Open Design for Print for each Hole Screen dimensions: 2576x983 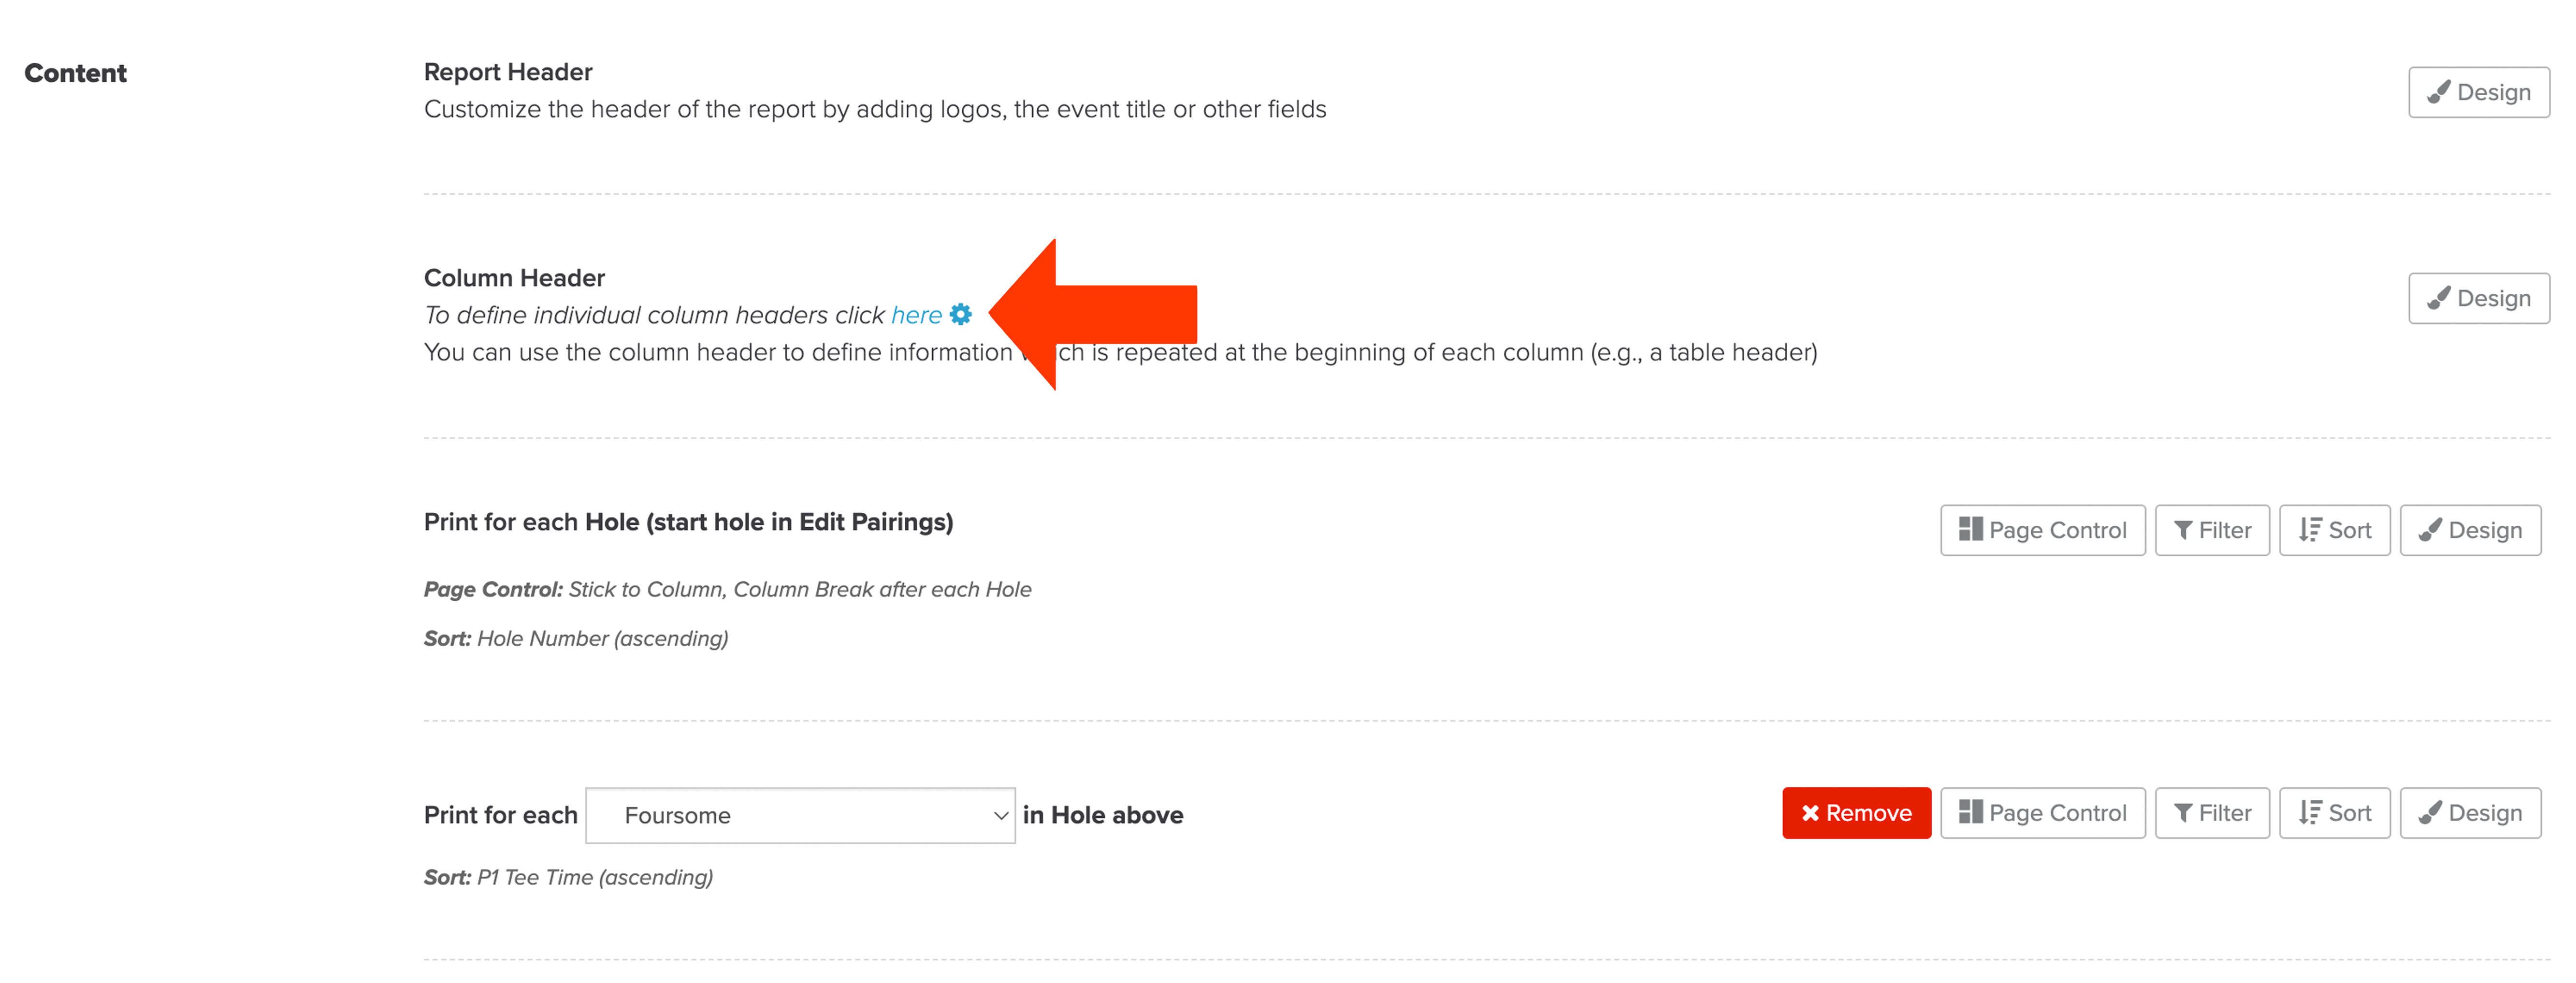click(x=2470, y=530)
